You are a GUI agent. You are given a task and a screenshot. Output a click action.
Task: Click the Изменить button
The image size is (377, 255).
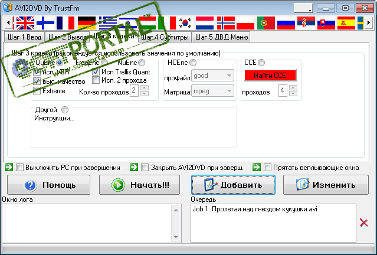[x=326, y=185]
